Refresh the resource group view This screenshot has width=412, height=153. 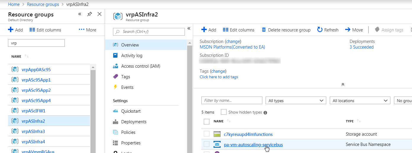tap(320, 30)
